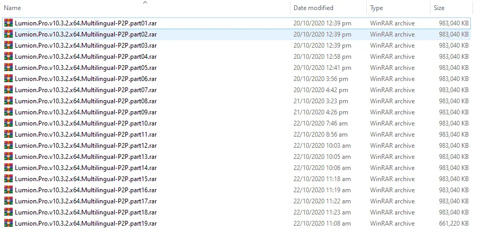490x250 pixels.
Task: Select file name ending in part02.rar
Action: tap(85, 34)
